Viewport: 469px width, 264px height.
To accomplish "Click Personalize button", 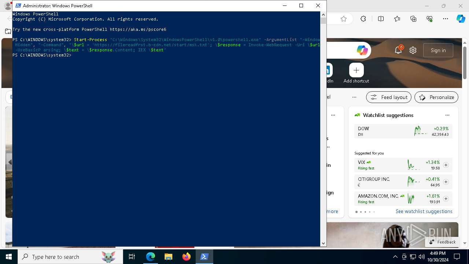I will point(436,97).
